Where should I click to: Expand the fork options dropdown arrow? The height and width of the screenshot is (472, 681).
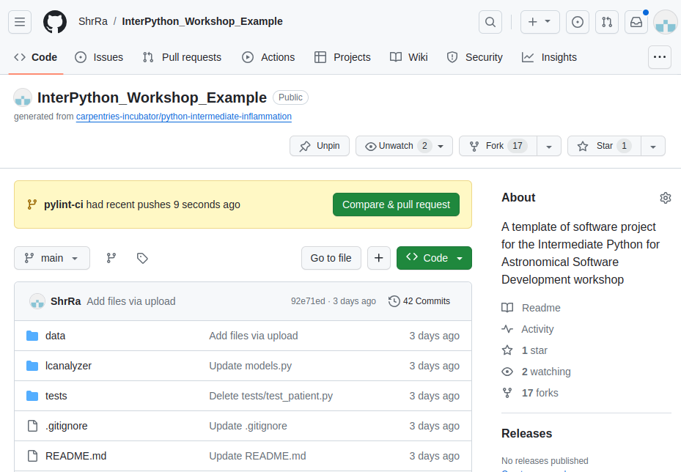(x=549, y=147)
